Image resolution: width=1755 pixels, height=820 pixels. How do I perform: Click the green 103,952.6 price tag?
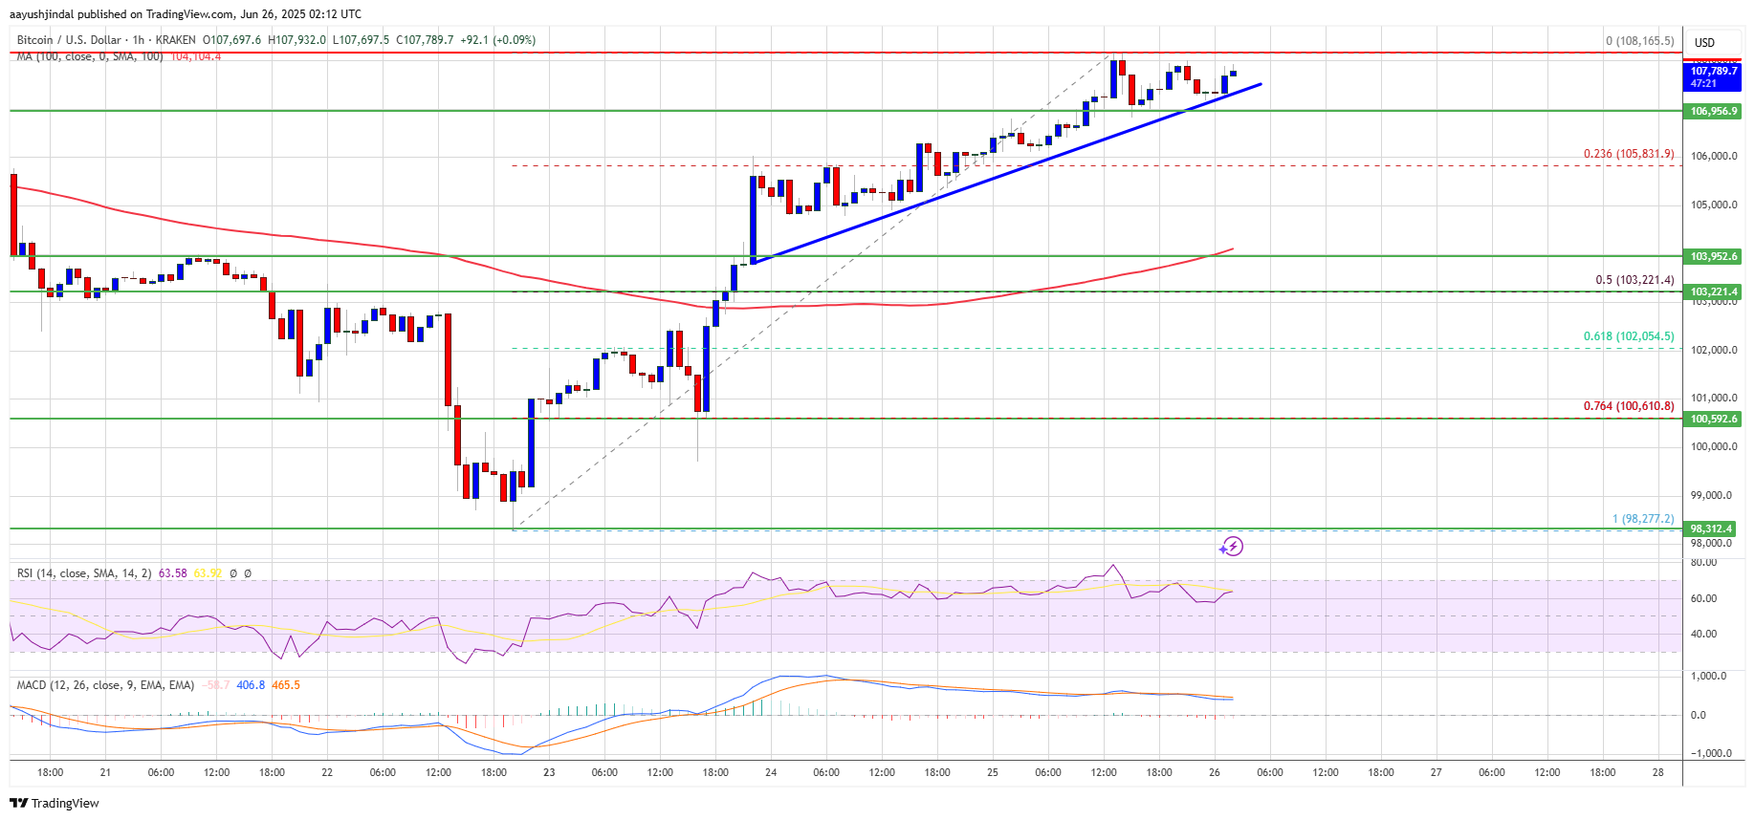pyautogui.click(x=1713, y=256)
